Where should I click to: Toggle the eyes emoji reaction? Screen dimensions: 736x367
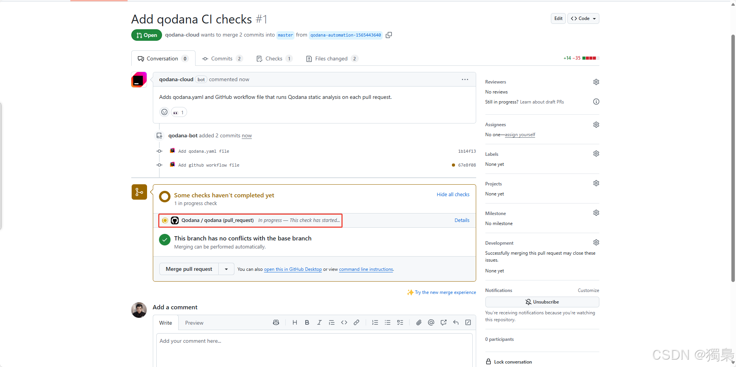pos(178,112)
